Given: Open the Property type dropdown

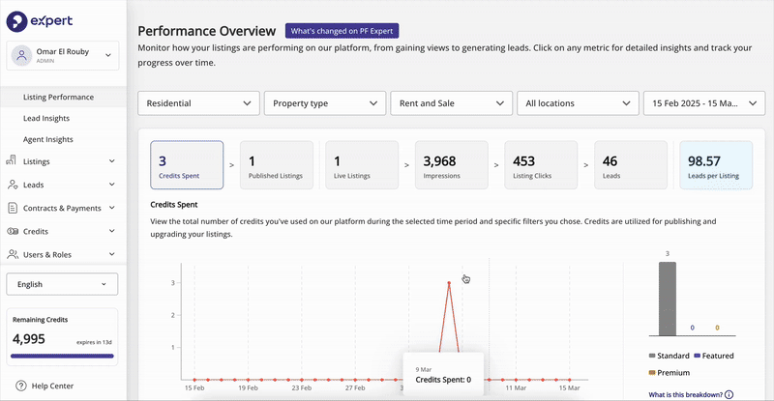Looking at the screenshot, I should click(x=325, y=103).
